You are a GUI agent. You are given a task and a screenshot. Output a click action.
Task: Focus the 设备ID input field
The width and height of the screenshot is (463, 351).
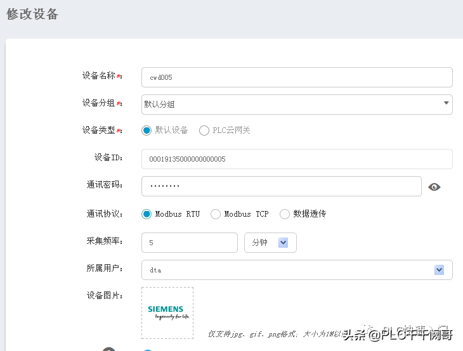(296, 159)
